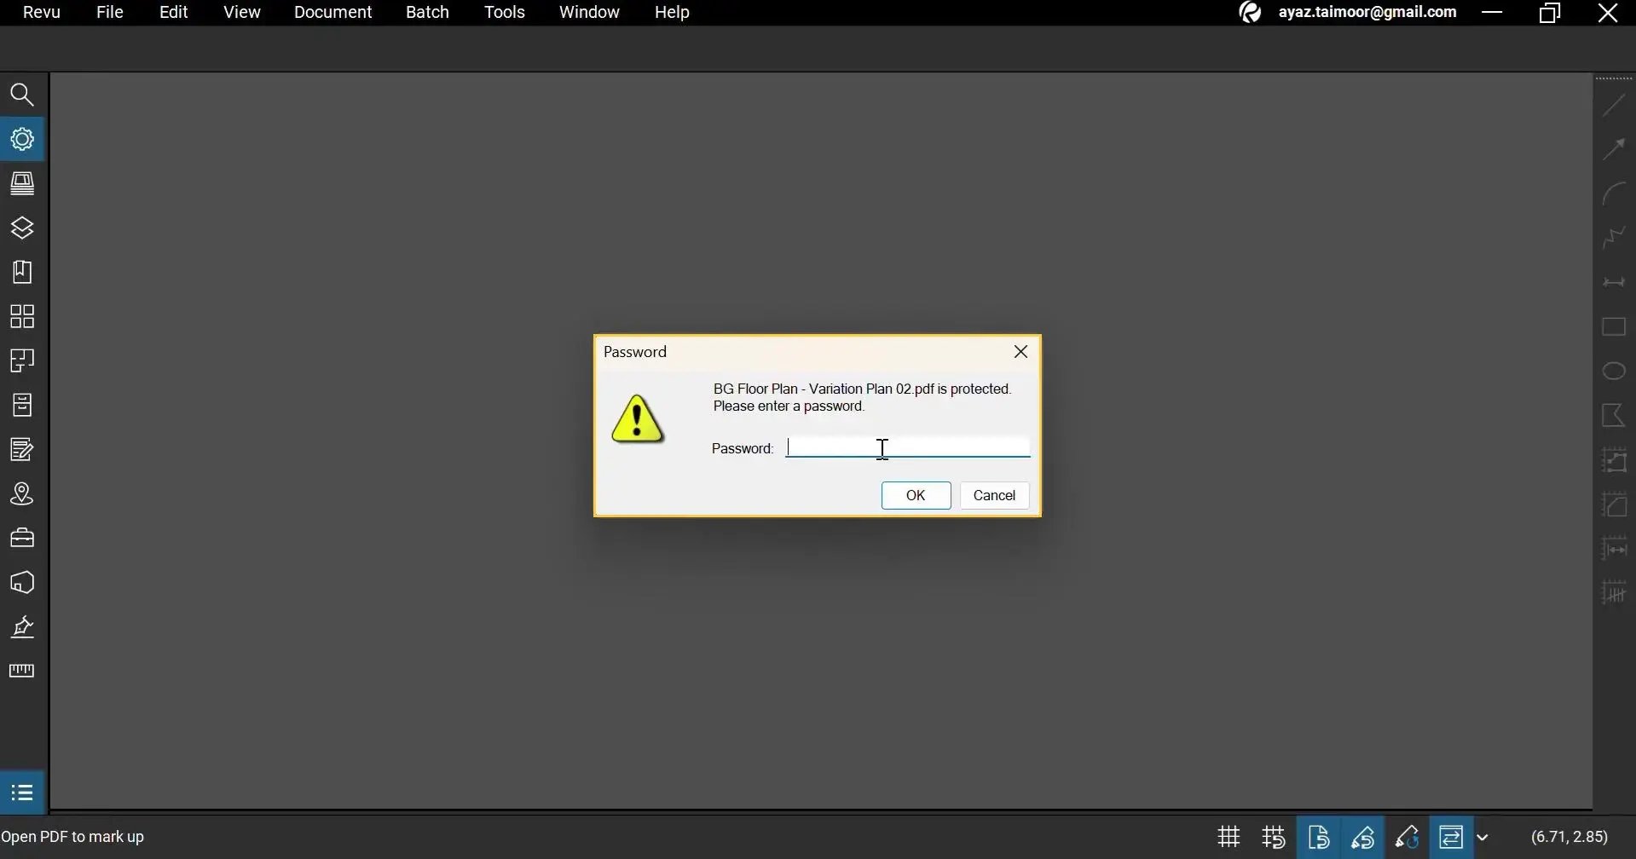This screenshot has height=859, width=1636.
Task: Select the Polyline tool on right toolbar
Action: point(1614,238)
